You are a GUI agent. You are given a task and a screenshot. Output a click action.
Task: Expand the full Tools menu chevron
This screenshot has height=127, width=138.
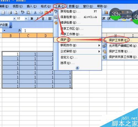(x=77, y=68)
